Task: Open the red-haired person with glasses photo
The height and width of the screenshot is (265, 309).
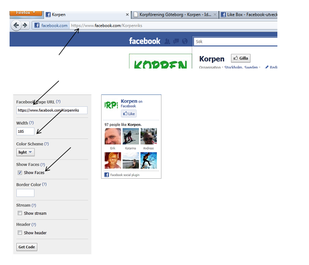Action: point(113,161)
